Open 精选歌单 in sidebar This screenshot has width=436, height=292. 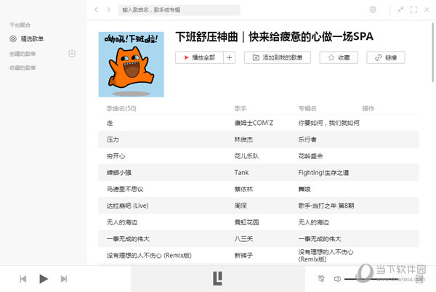pyautogui.click(x=32, y=38)
